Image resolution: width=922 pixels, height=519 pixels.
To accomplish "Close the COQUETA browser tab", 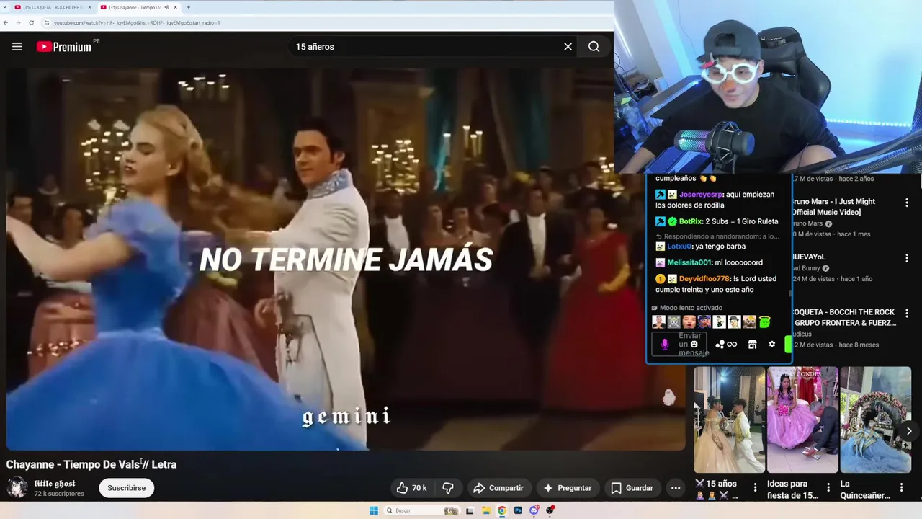I will (x=90, y=7).
